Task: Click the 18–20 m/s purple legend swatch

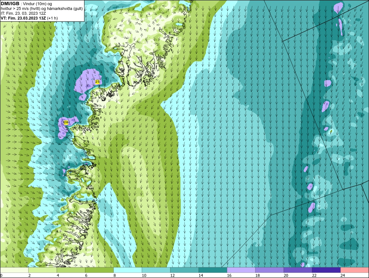Action: (269, 270)
